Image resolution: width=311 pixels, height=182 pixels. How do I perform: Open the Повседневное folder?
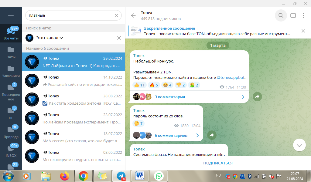(x=11, y=92)
